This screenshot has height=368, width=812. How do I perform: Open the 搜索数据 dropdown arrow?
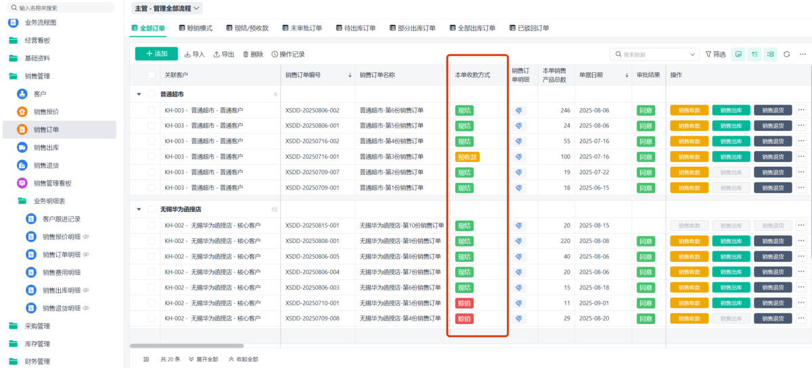click(692, 54)
